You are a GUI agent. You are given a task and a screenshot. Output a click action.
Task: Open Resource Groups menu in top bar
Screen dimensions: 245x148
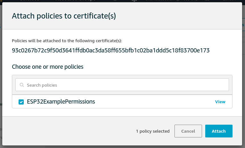76,1
